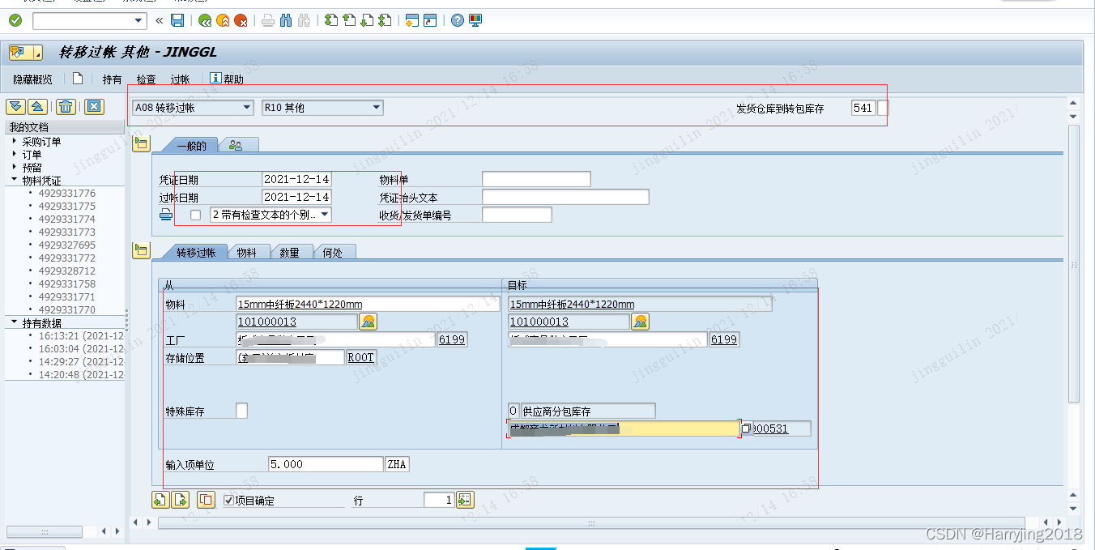Collapse the header data area icon
1095x550 pixels.
click(x=141, y=144)
